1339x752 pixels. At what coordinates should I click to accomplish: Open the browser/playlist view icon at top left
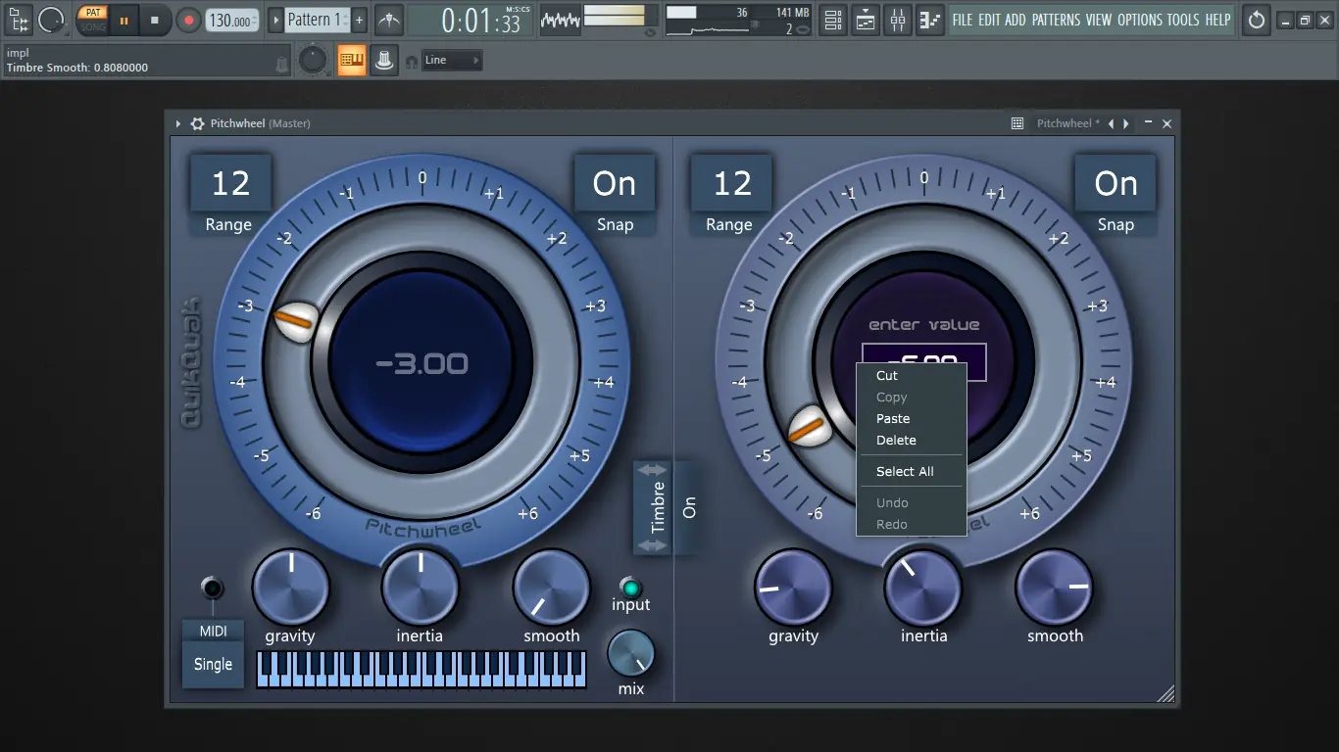pos(19,19)
